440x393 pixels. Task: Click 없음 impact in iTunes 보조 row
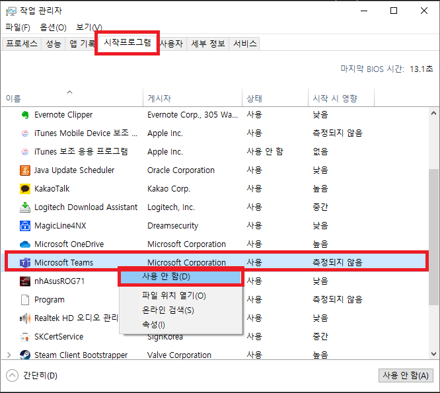pos(320,152)
